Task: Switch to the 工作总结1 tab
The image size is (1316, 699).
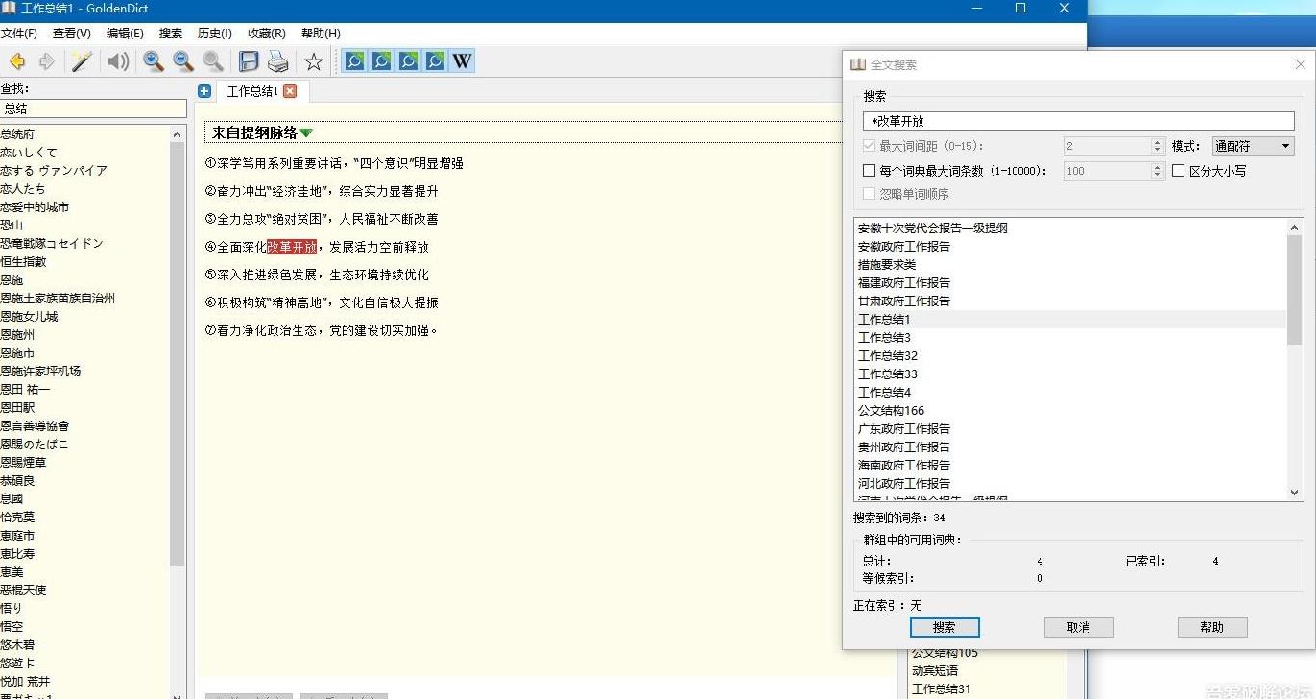Action: click(x=252, y=91)
